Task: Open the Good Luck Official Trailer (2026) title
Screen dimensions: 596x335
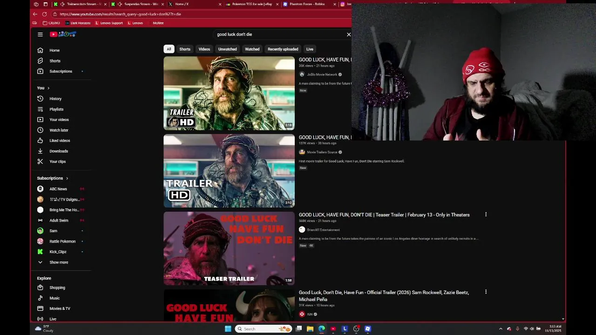Action: pos(384,296)
